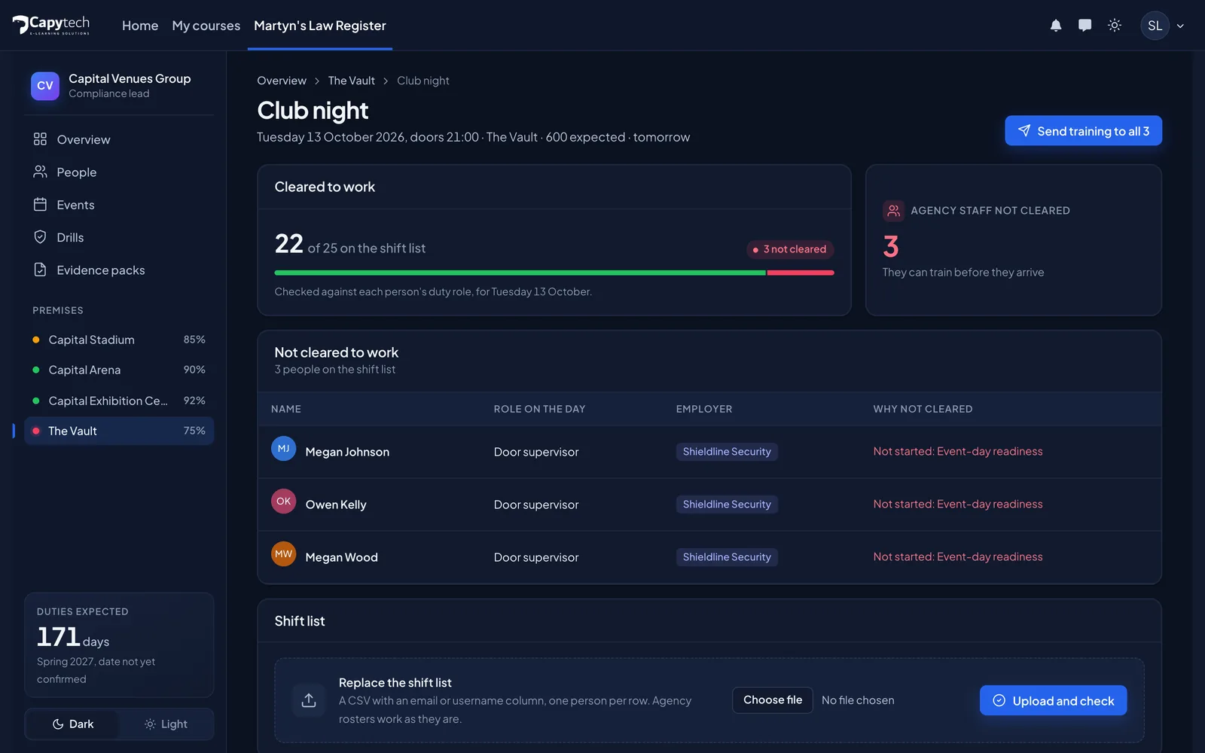Go to Home tab
Viewport: 1205px width, 753px height.
tap(140, 26)
